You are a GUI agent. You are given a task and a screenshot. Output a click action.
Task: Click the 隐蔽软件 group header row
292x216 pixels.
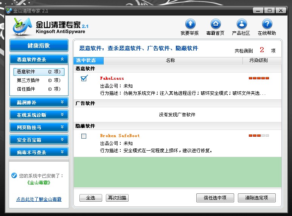[x=177, y=126]
